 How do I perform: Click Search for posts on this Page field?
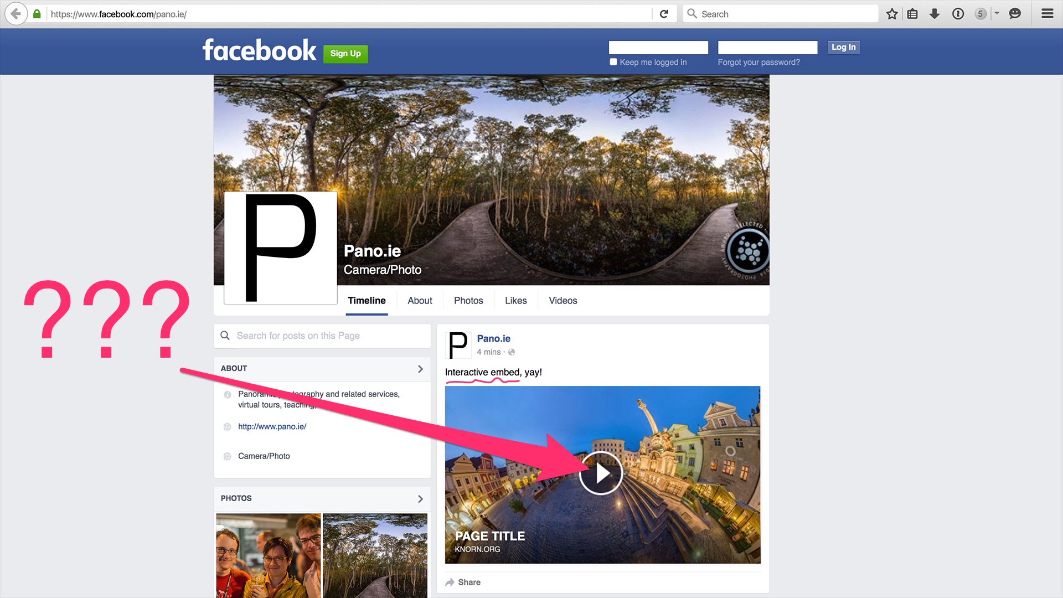tap(322, 336)
